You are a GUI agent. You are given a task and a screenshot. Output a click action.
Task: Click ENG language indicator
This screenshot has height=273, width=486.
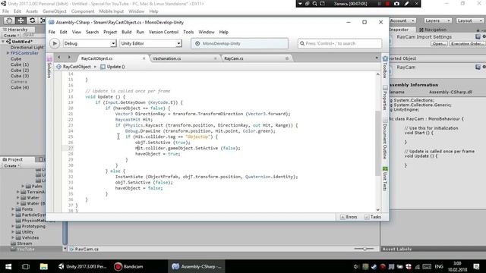439,266
